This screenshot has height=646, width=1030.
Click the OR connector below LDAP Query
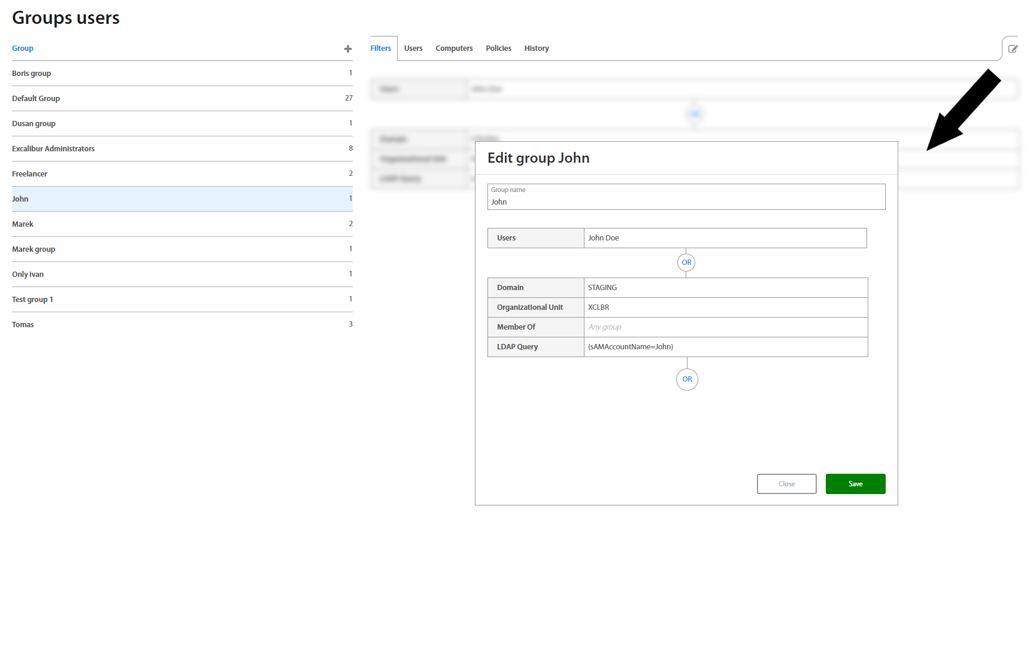click(x=687, y=379)
